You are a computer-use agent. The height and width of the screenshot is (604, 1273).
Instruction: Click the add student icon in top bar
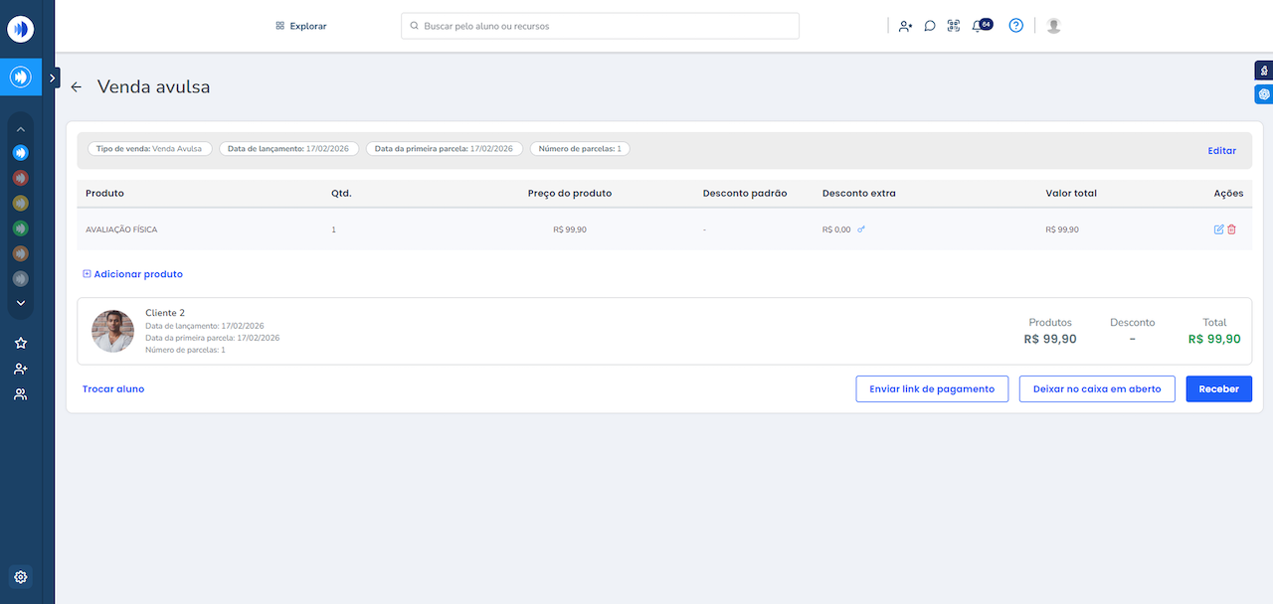pyautogui.click(x=905, y=27)
